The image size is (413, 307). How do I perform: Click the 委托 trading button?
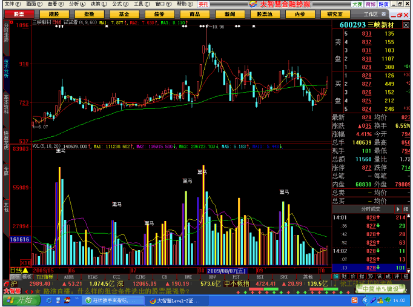click(x=203, y=4)
